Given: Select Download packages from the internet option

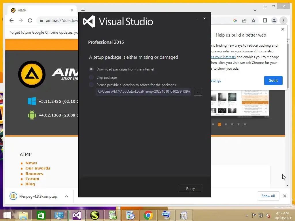Looking at the screenshot, I should [91, 69].
